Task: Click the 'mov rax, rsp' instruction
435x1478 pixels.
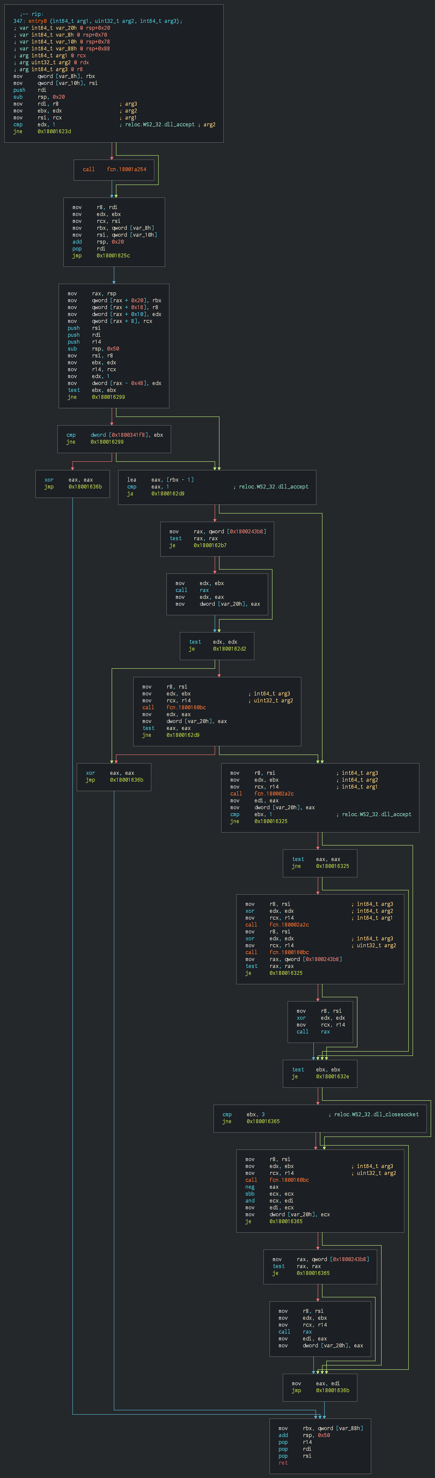Action: [x=92, y=293]
